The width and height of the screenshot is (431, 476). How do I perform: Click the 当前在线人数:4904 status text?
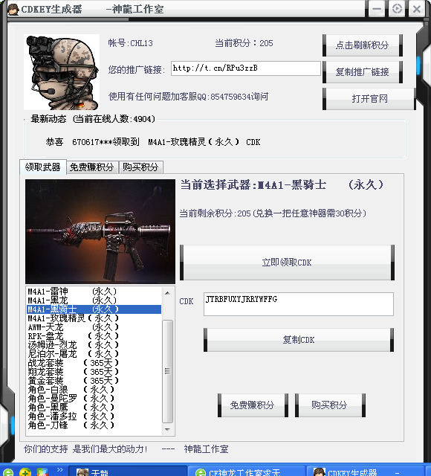[x=114, y=119]
